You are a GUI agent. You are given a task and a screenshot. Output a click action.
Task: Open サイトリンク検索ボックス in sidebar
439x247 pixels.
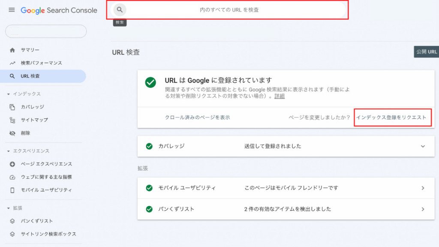(x=48, y=234)
